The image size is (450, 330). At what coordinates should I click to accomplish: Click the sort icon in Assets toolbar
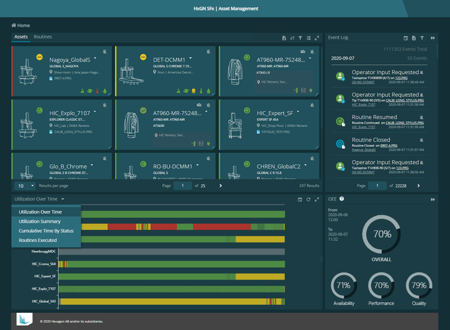click(292, 38)
